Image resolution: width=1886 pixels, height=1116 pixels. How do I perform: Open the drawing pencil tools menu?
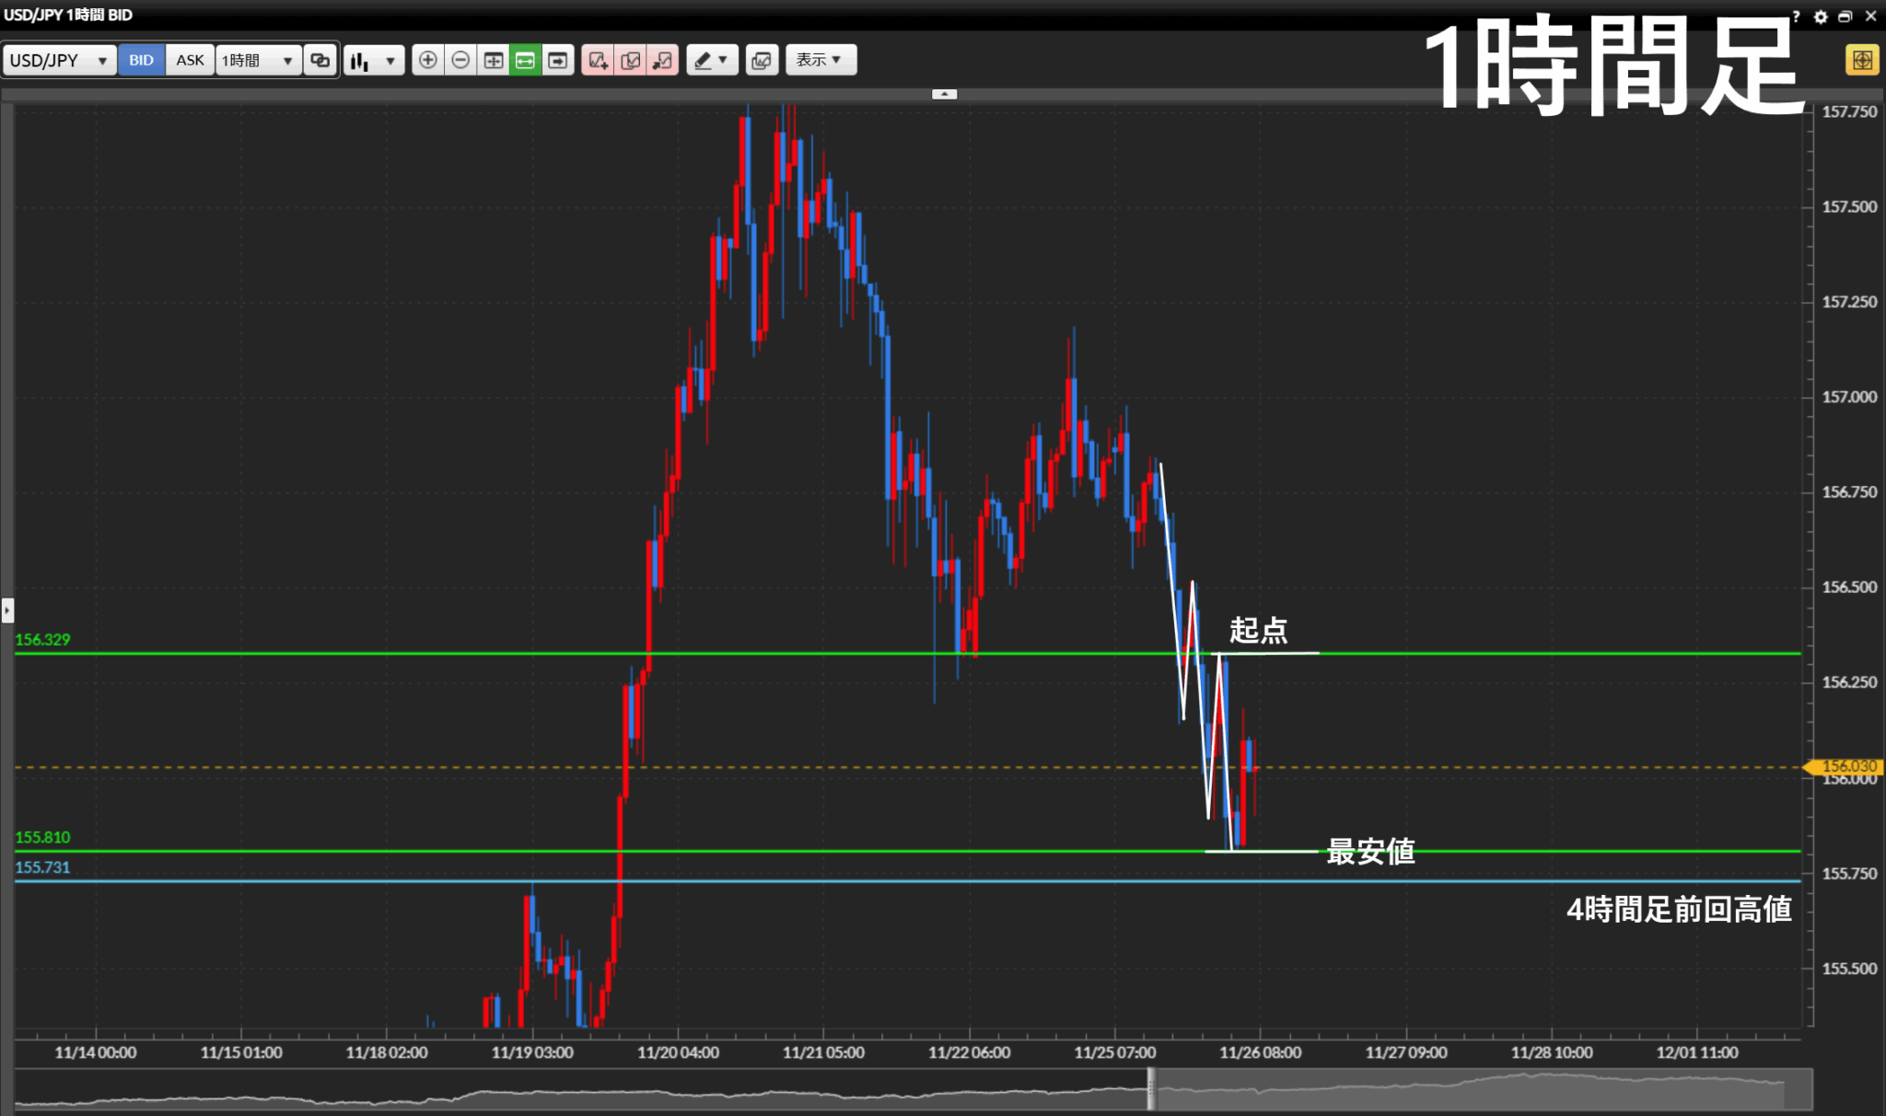click(711, 61)
